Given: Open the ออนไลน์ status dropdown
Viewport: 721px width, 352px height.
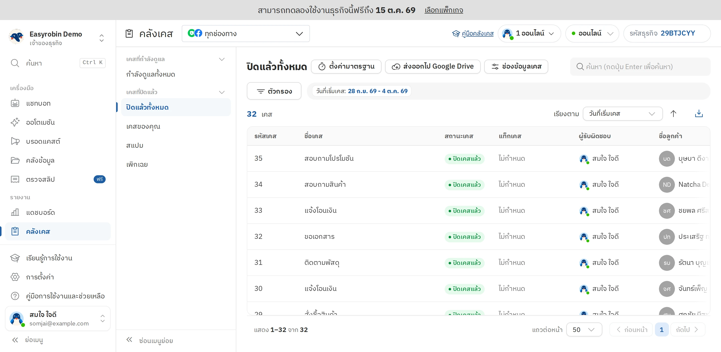Looking at the screenshot, I should (592, 34).
